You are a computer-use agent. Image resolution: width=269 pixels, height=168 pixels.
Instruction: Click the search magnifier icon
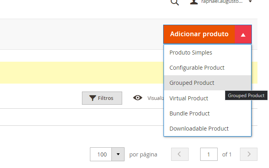pos(174,2)
